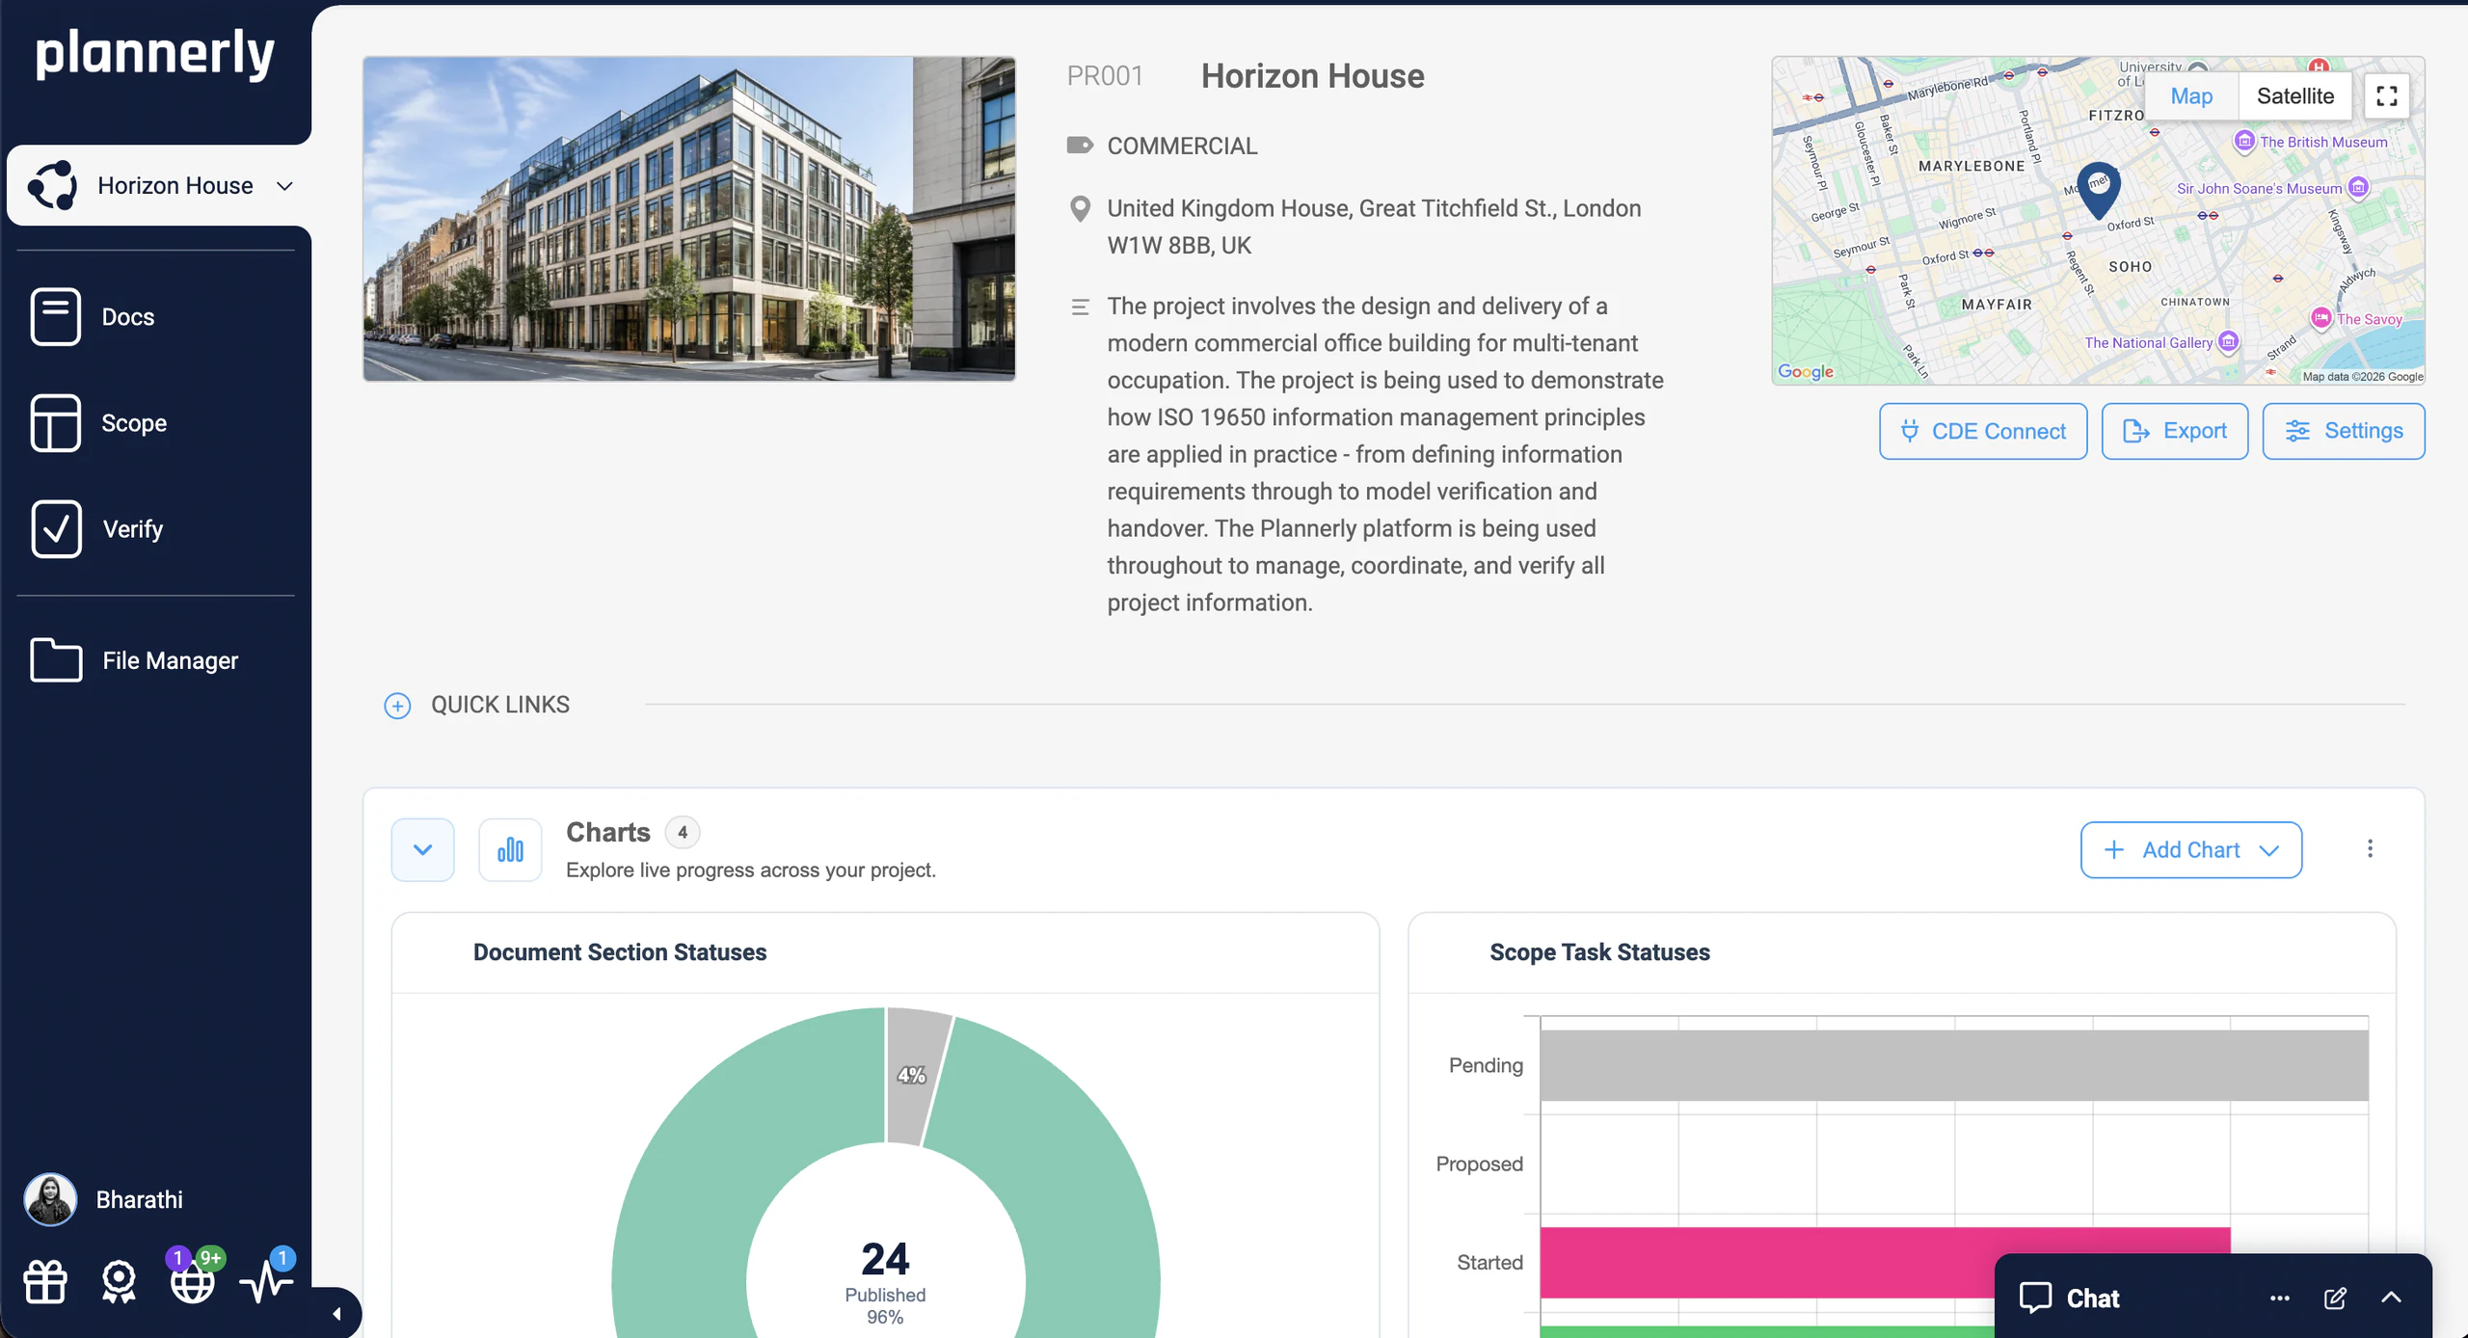The image size is (2468, 1338).
Task: Click the Plannerly logo
Action: (155, 54)
